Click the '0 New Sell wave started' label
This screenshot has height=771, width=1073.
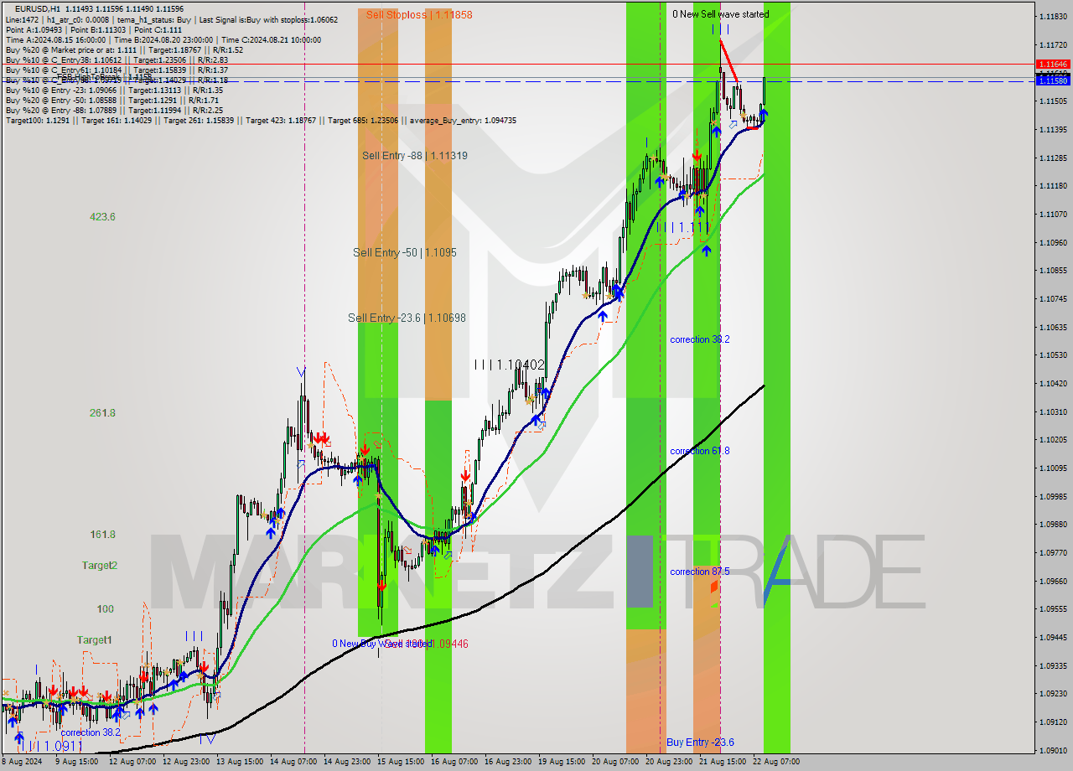click(720, 14)
